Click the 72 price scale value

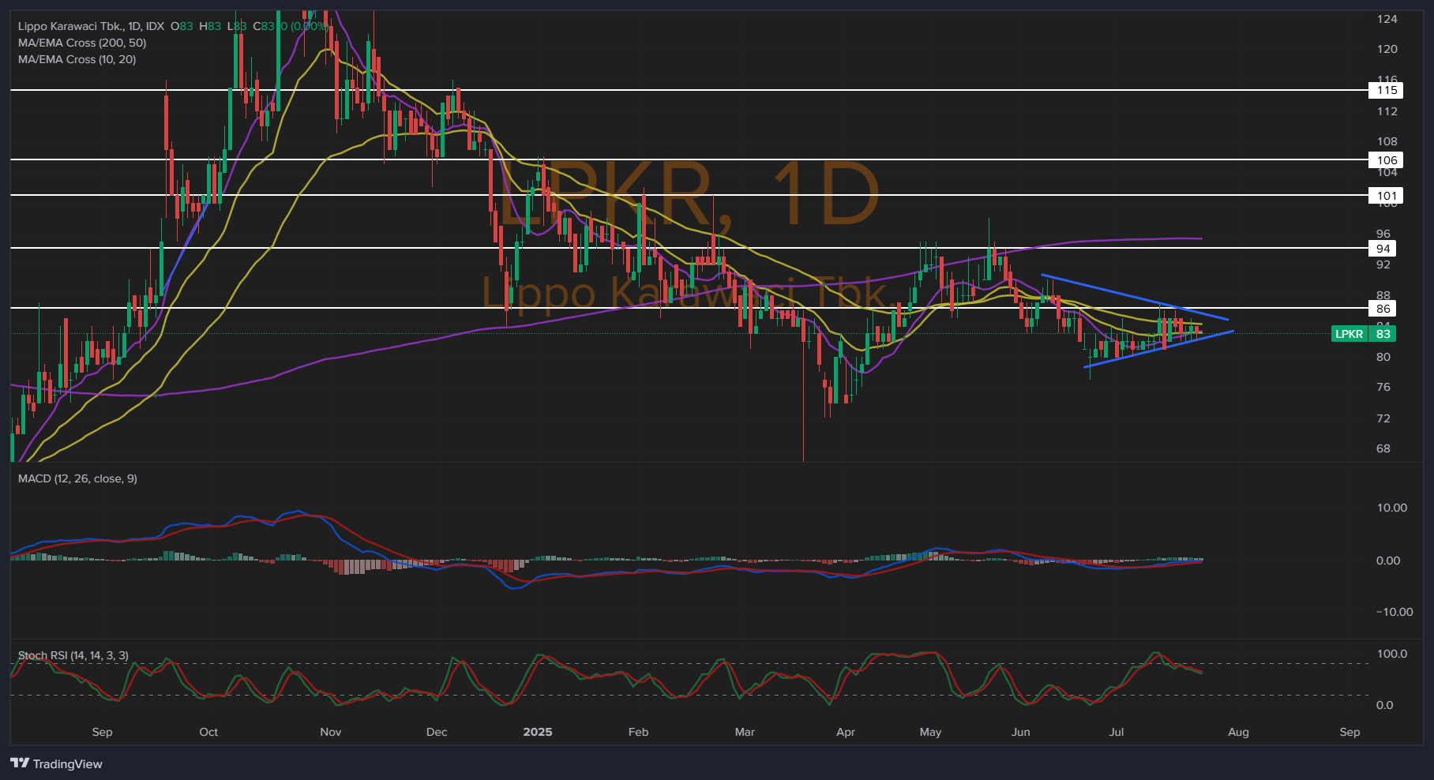click(1383, 418)
